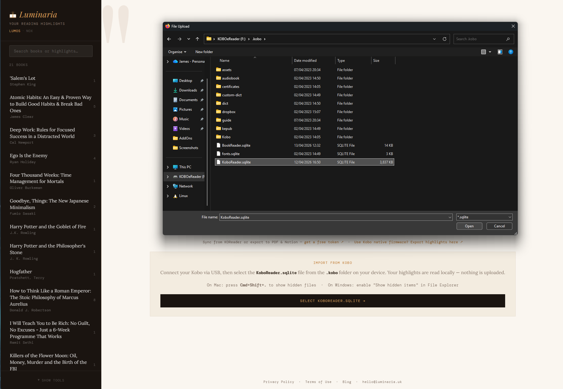Go forward in File Upload dialog

179,39
